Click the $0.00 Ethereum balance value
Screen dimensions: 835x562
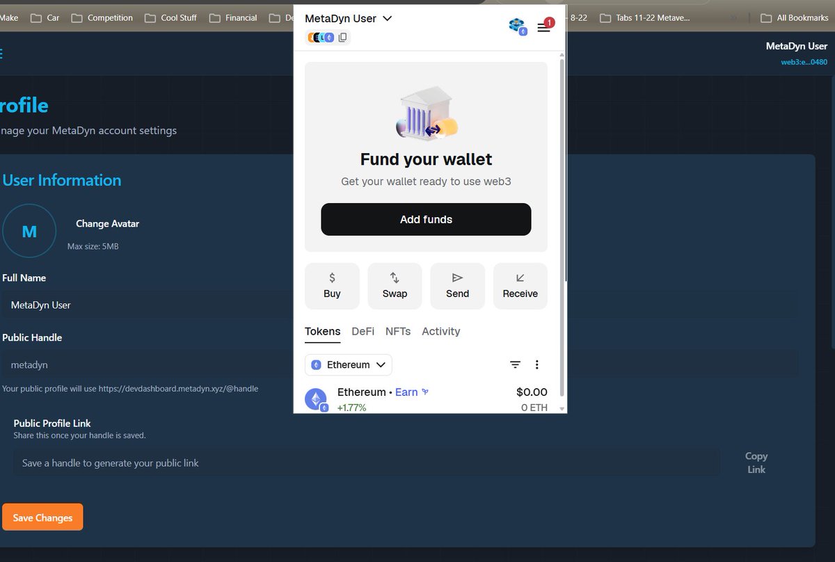pyautogui.click(x=532, y=392)
